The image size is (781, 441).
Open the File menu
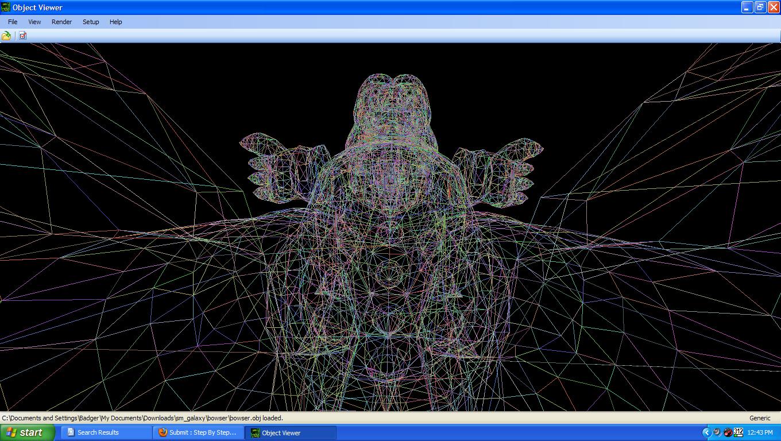[13, 22]
